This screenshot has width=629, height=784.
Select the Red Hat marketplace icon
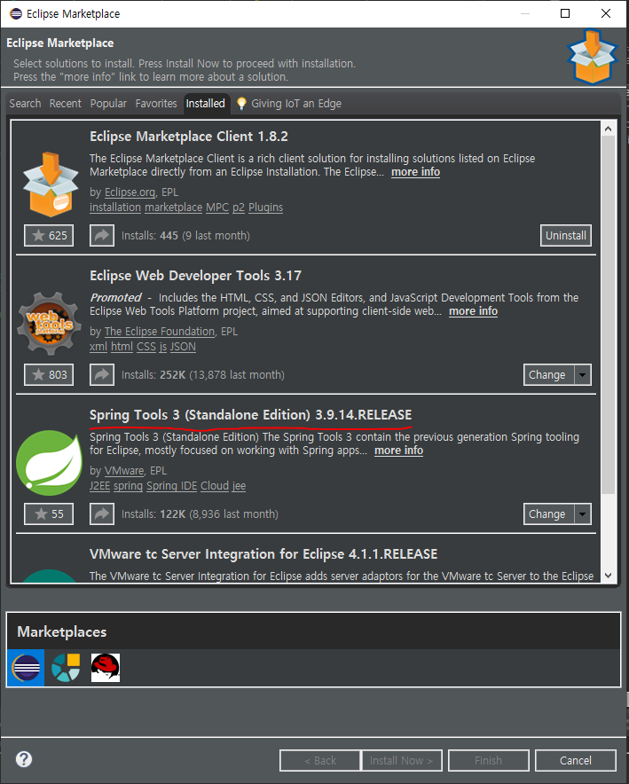click(106, 668)
